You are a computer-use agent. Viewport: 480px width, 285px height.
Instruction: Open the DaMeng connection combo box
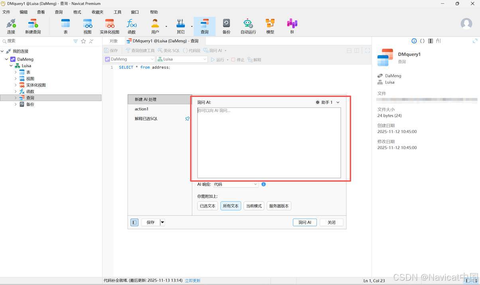pos(129,59)
